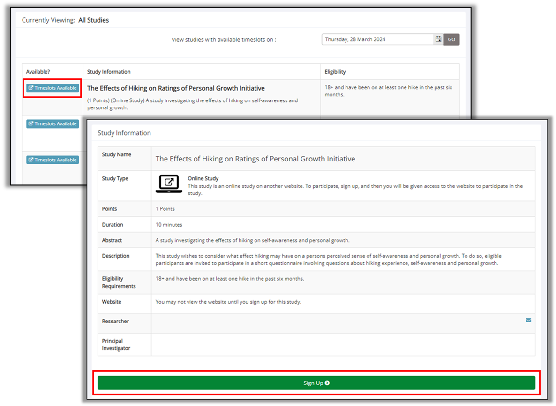Click the Website row sign-up notice text
Image resolution: width=556 pixels, height=406 pixels.
[x=228, y=302]
